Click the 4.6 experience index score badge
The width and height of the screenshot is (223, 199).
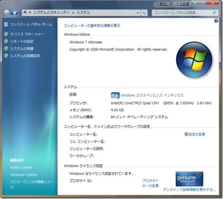pyautogui.click(x=115, y=95)
